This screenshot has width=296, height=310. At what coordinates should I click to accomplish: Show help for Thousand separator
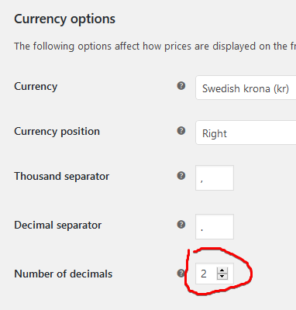click(x=181, y=176)
